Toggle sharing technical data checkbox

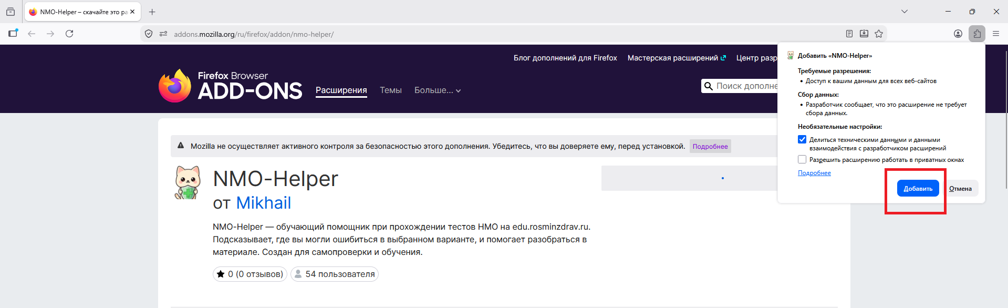802,139
